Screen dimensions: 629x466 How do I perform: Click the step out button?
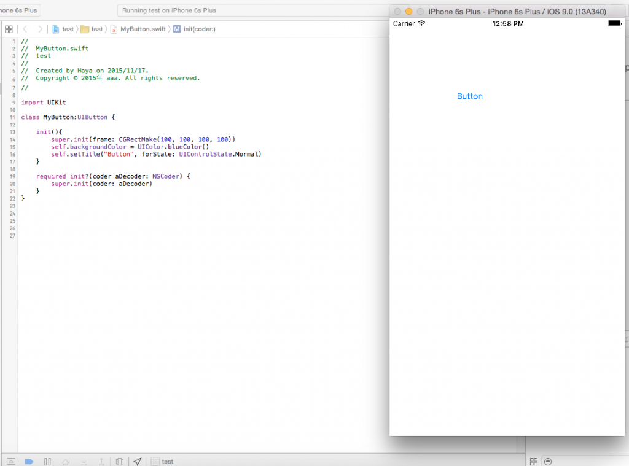click(101, 462)
